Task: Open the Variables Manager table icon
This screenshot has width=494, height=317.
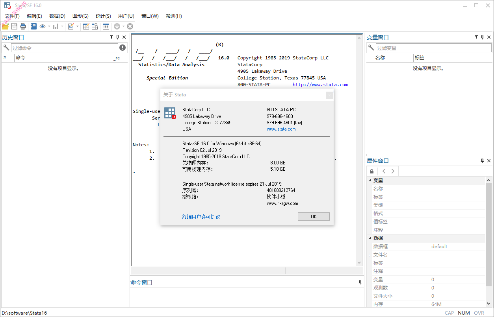Action: coord(106,26)
